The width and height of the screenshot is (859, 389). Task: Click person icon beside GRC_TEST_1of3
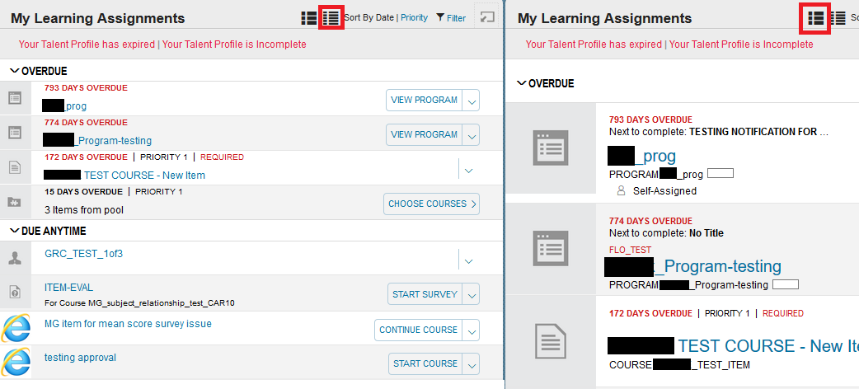[15, 259]
